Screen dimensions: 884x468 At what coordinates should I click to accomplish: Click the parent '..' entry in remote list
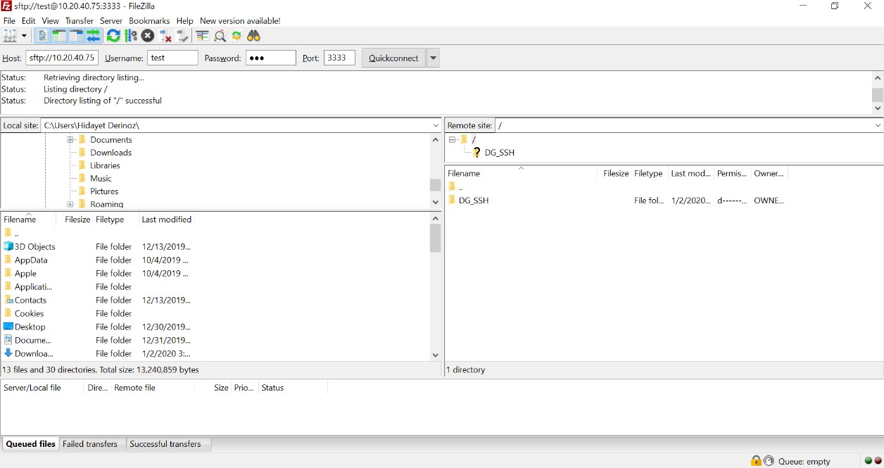(460, 187)
